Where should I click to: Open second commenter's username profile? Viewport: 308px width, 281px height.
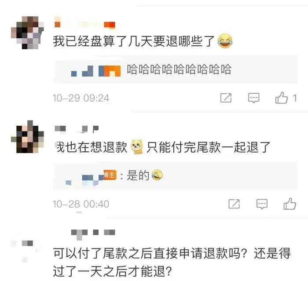pos(77,129)
